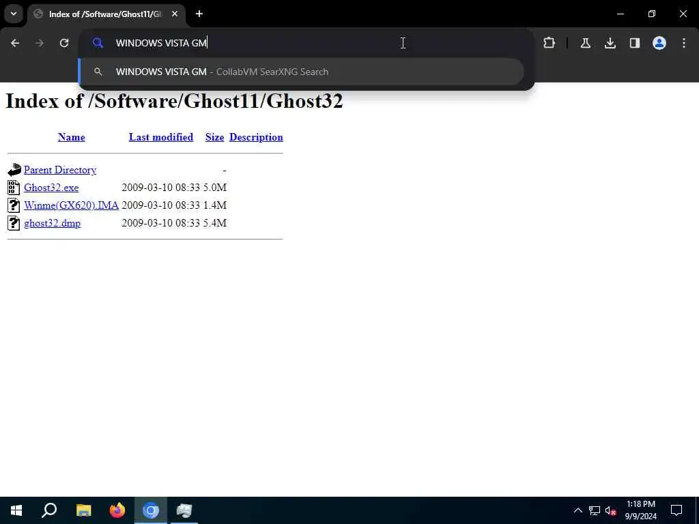Sort listing by Name column
The width and height of the screenshot is (699, 524).
tap(71, 137)
